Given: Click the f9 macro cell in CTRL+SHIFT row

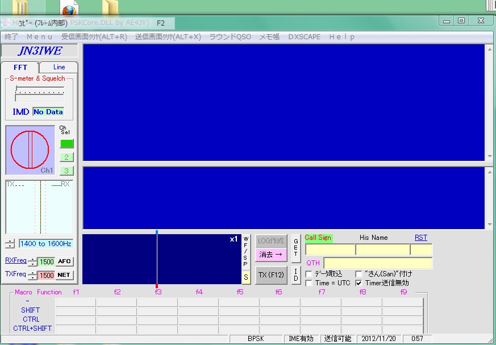Looking at the screenshot, I should pyautogui.click(x=403, y=329).
